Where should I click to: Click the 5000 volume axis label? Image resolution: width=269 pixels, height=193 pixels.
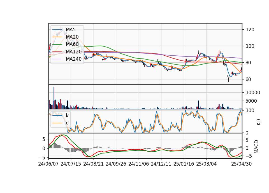point(251,101)
